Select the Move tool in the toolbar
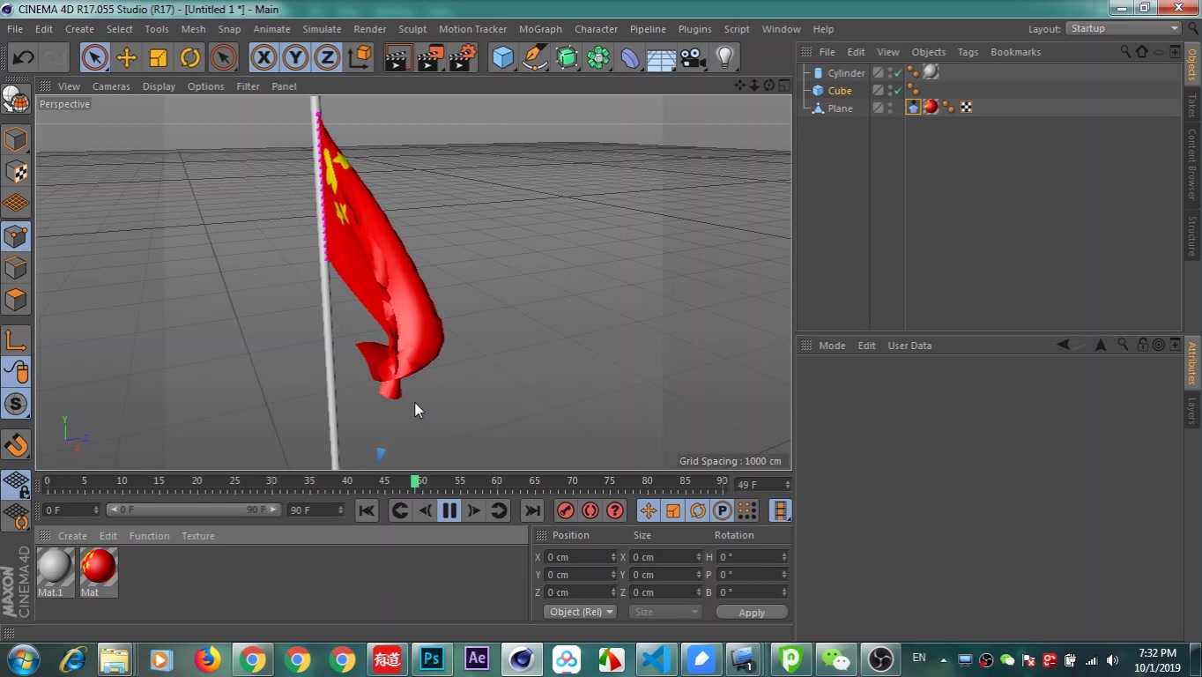 click(126, 57)
